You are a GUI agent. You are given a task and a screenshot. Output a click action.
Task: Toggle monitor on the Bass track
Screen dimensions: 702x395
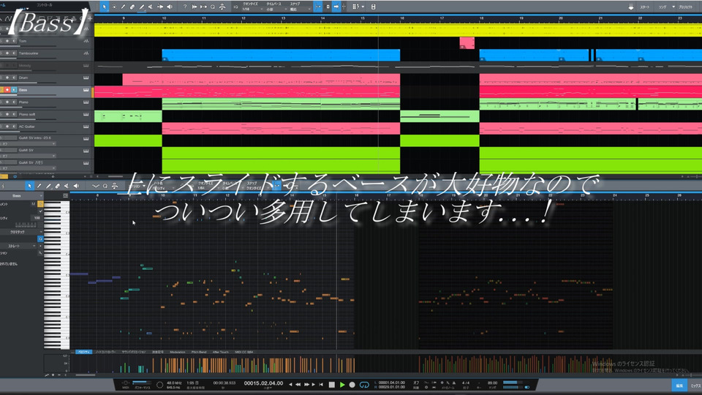(x=14, y=90)
